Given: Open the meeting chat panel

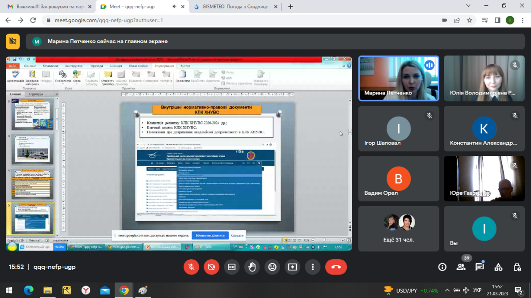Looking at the screenshot, I should pos(480,267).
